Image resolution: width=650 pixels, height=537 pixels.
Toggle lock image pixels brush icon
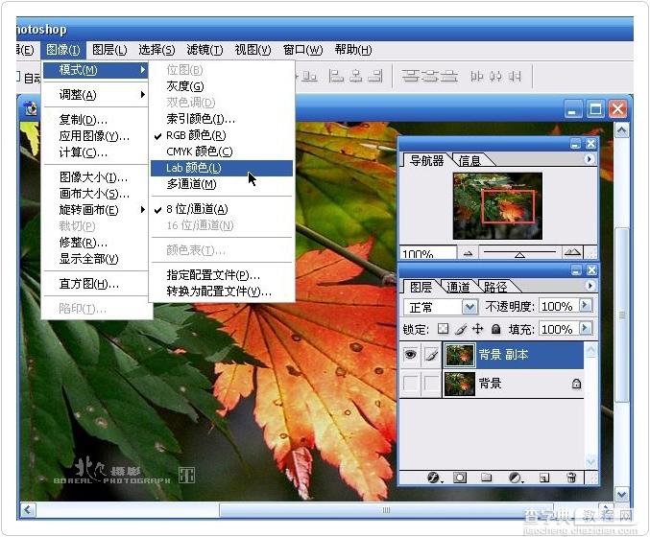[x=461, y=329]
